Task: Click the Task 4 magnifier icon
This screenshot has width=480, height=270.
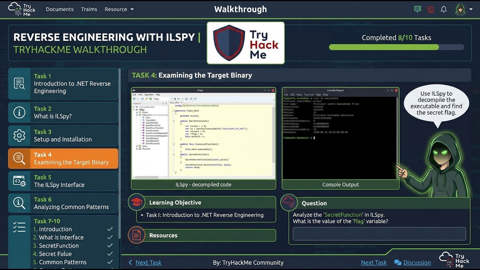Action: pos(19,159)
